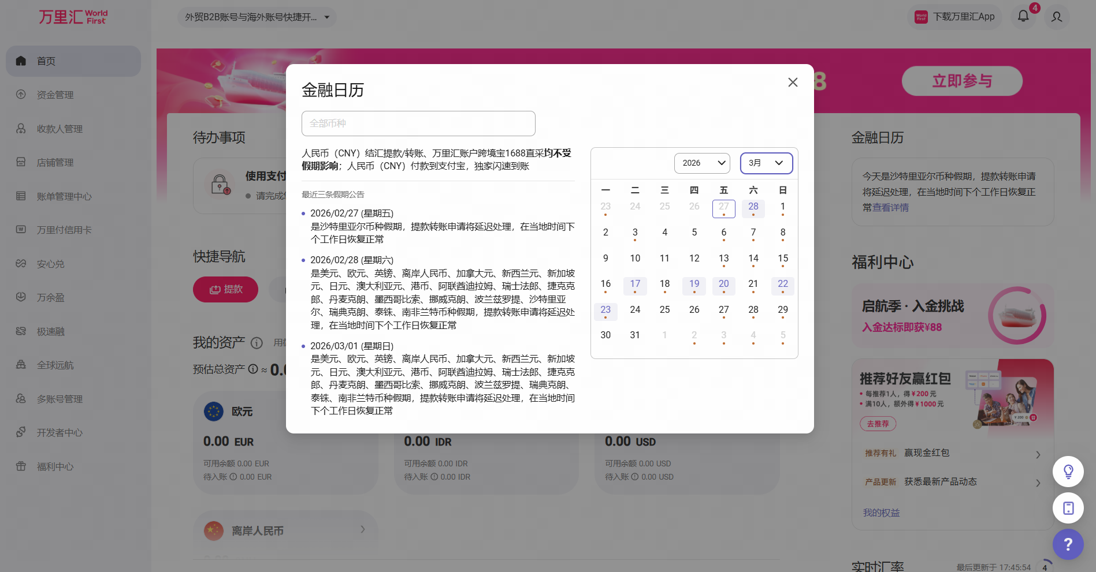Click the mobile phone floating icon
Screen dimensions: 1096x572
click(1068, 508)
